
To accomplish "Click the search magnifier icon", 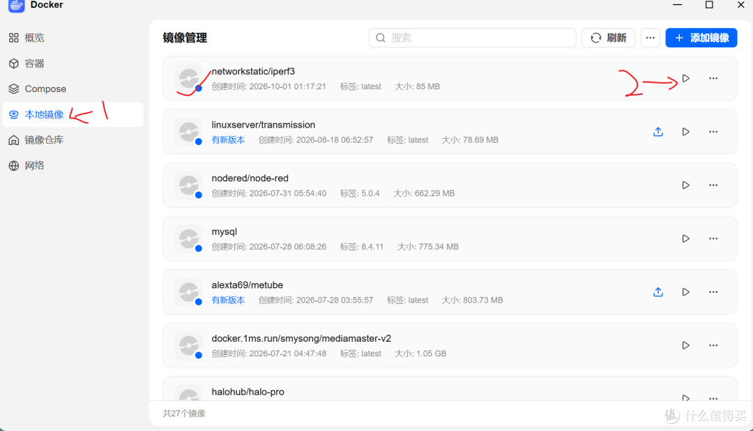I will pyautogui.click(x=381, y=38).
